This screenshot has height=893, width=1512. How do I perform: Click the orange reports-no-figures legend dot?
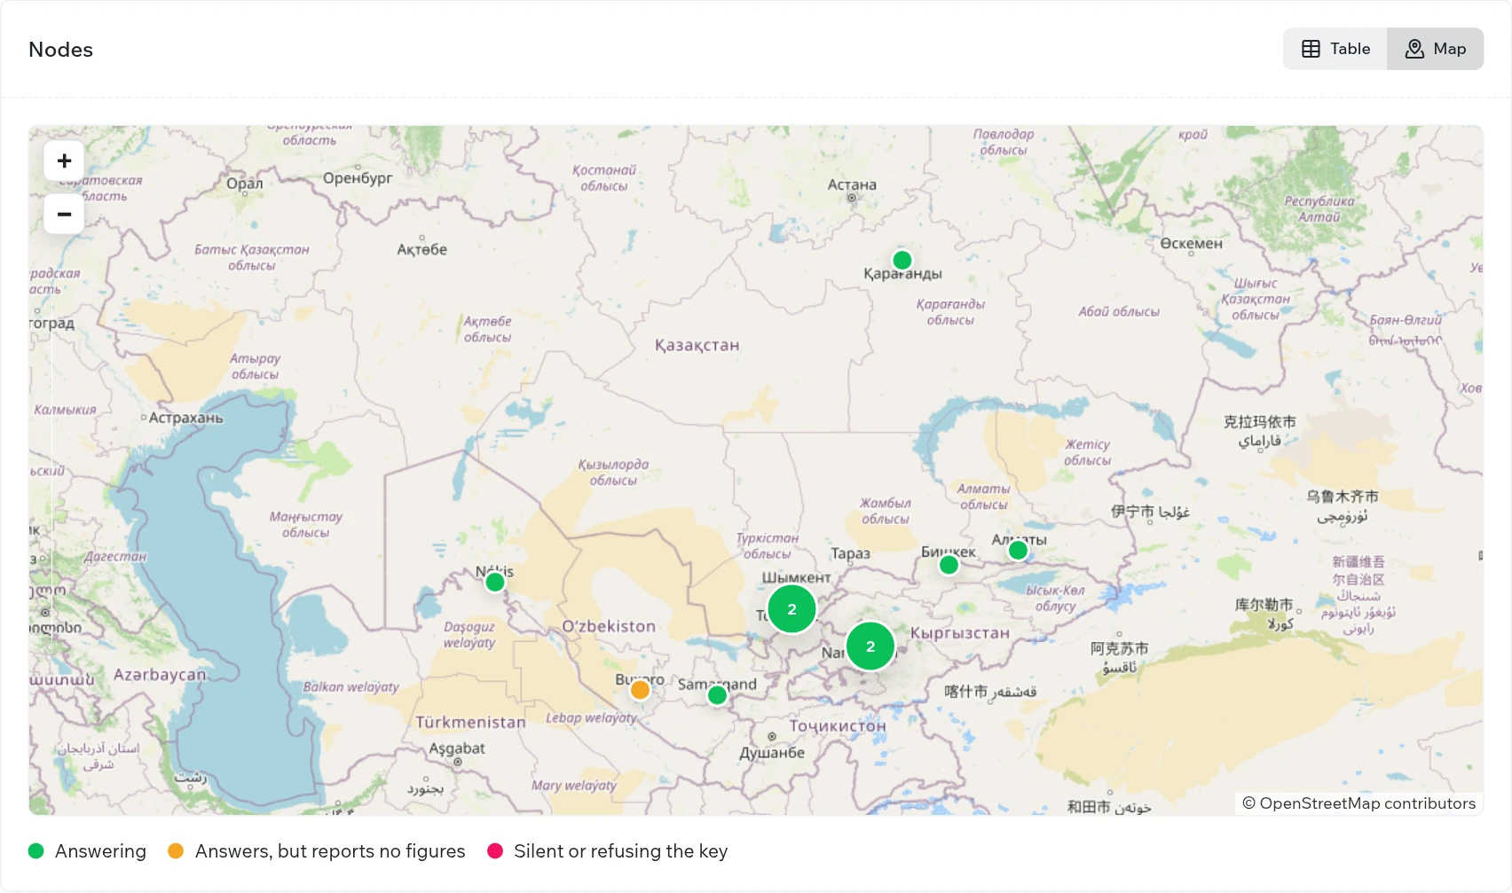176,851
